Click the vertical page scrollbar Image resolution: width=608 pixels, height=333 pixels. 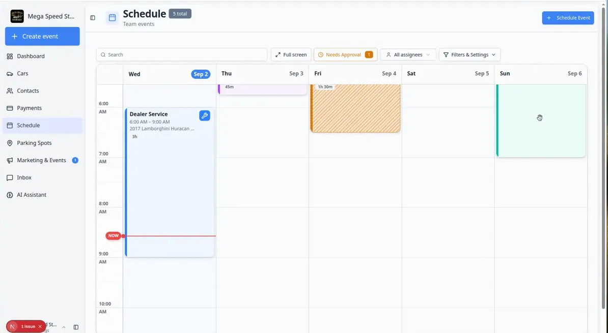tap(603, 159)
